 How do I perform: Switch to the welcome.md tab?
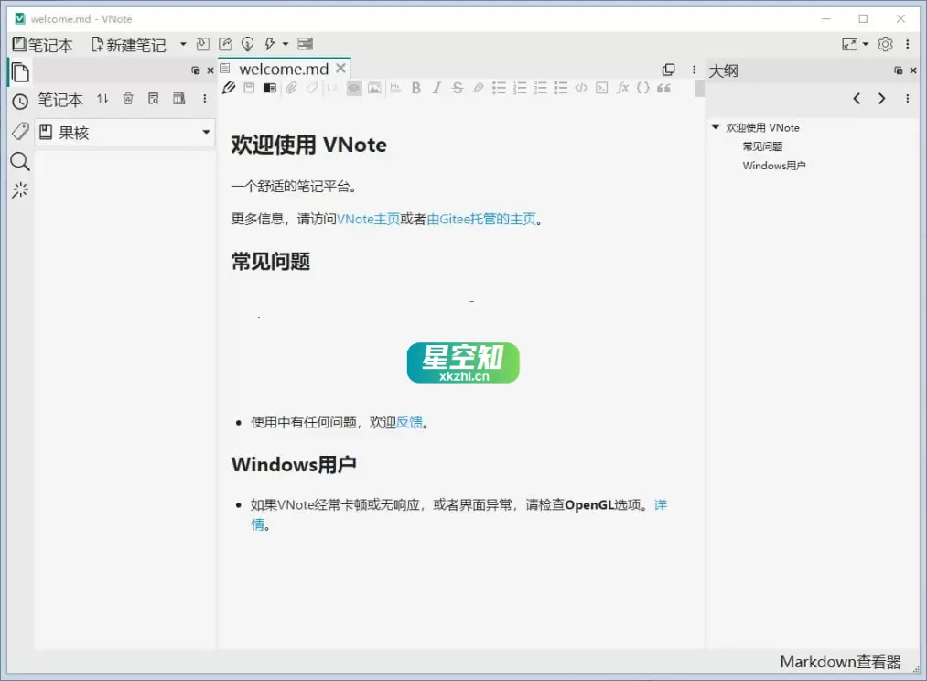point(284,68)
